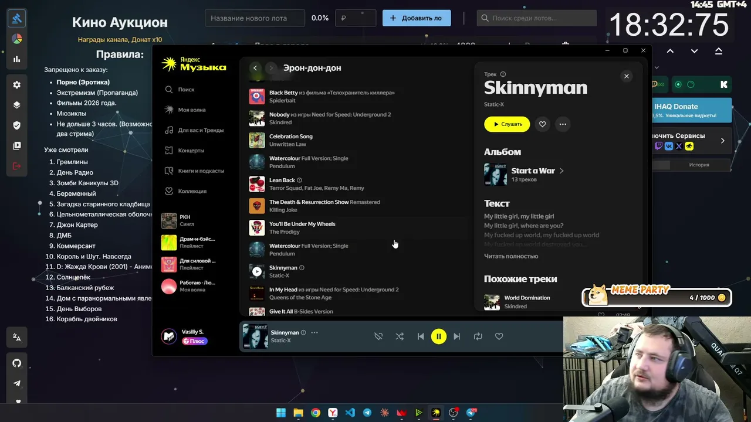Skip to the next track
Screen dimensions: 751x422
click(457, 336)
